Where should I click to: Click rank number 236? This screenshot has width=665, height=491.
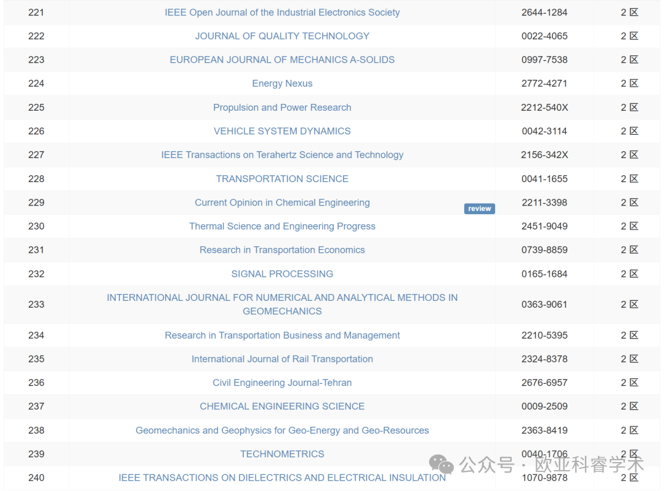(36, 383)
